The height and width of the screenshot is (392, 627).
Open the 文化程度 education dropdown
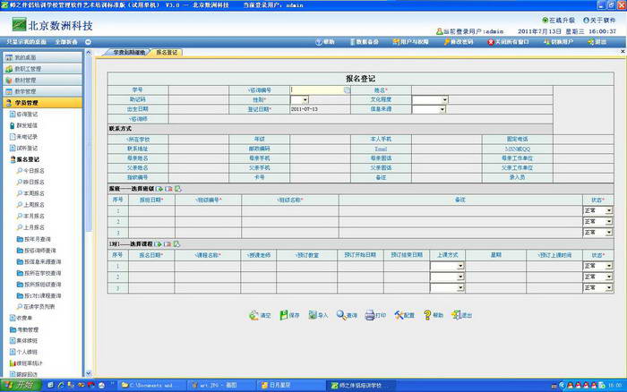click(444, 99)
